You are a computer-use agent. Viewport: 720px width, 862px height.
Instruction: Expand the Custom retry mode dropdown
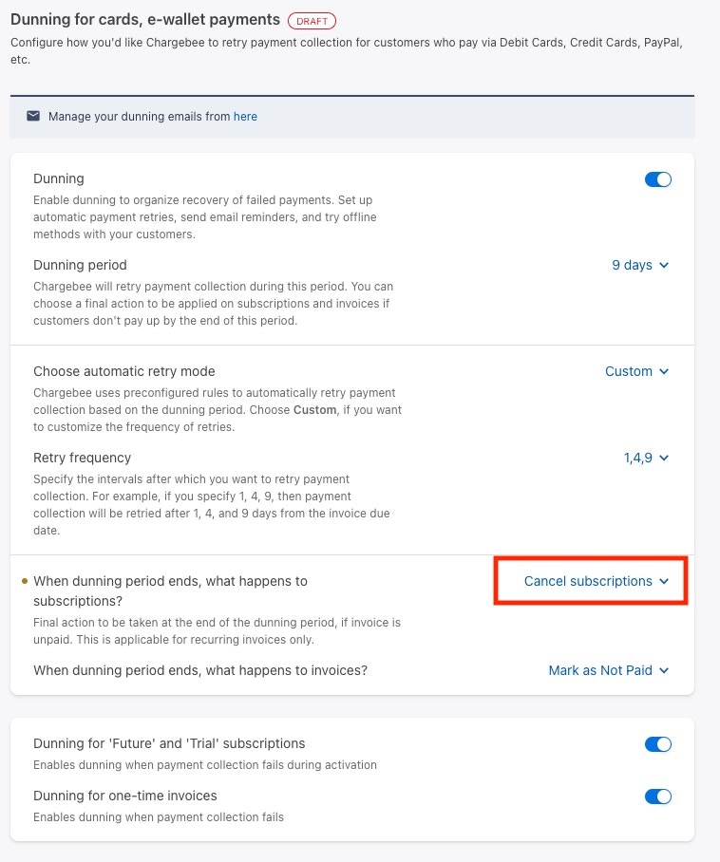636,371
